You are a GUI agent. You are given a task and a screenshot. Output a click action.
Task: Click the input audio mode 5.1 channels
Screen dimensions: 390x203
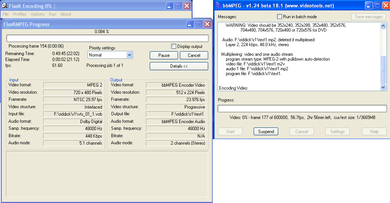point(73,143)
